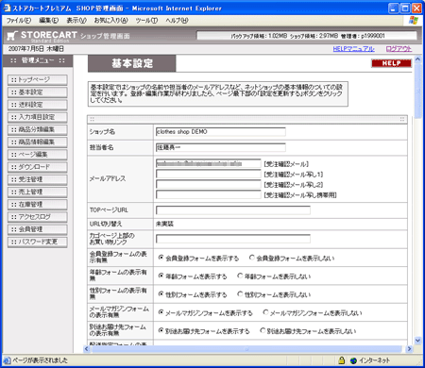
Task: Click the 受注確認メール address field
Action: (209, 163)
